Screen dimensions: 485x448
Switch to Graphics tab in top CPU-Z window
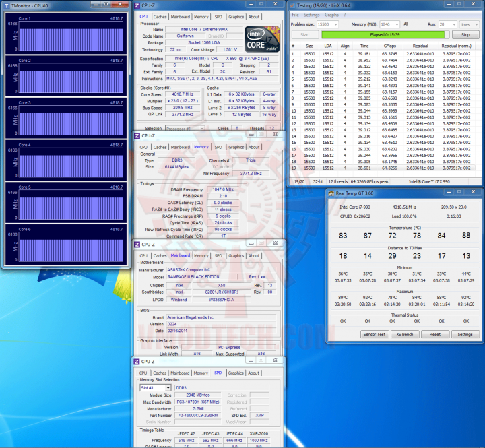pos(236,17)
